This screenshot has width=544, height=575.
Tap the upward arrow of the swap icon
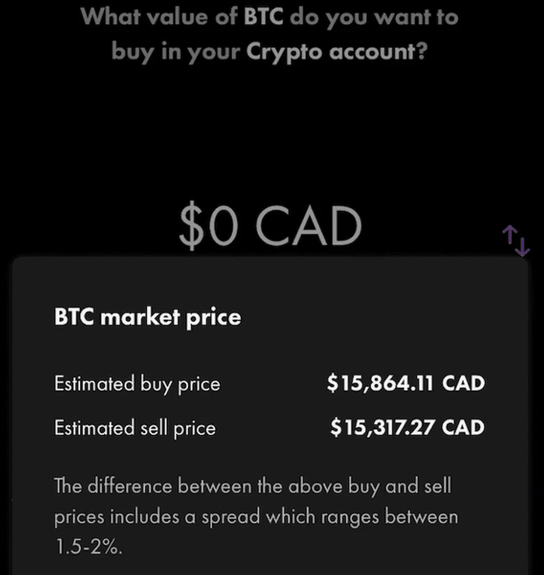click(x=510, y=235)
